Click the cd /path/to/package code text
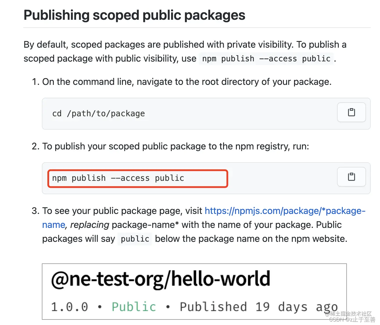The width and height of the screenshot is (380, 325). (x=98, y=113)
